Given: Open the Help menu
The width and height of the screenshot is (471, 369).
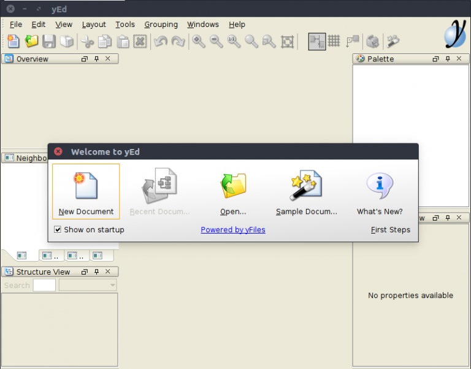Looking at the screenshot, I should 237,25.
